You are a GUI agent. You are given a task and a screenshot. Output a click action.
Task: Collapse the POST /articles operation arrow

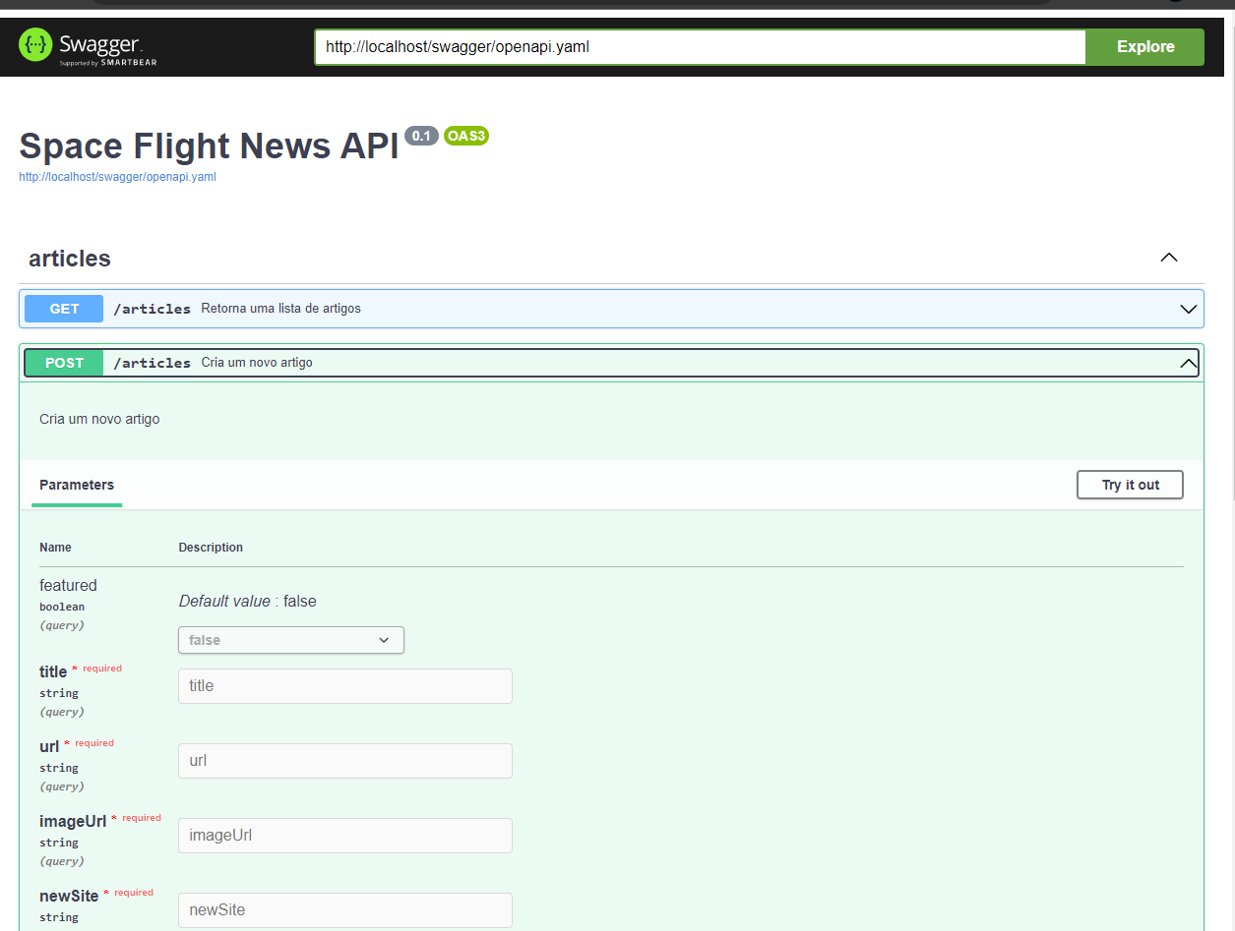pyautogui.click(x=1188, y=363)
